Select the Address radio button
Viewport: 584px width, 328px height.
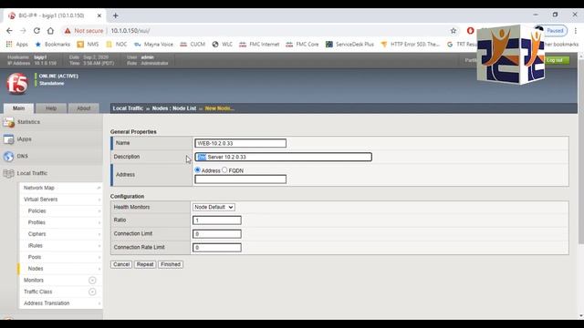pos(197,170)
